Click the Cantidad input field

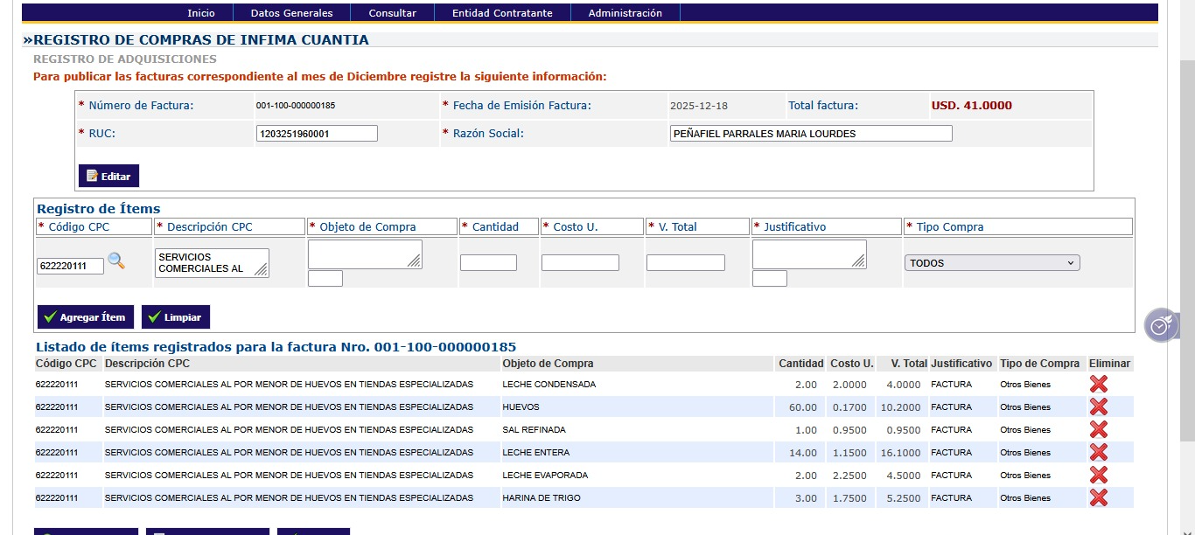point(488,263)
